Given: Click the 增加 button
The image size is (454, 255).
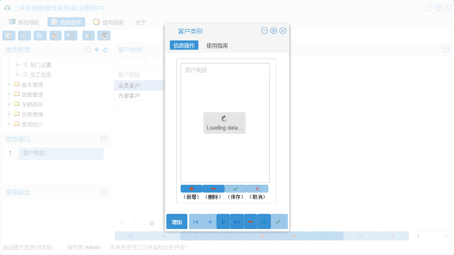Looking at the screenshot, I should coord(177,222).
